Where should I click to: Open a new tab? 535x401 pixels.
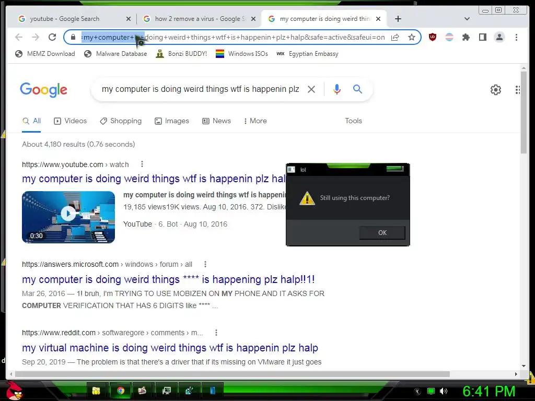[398, 19]
